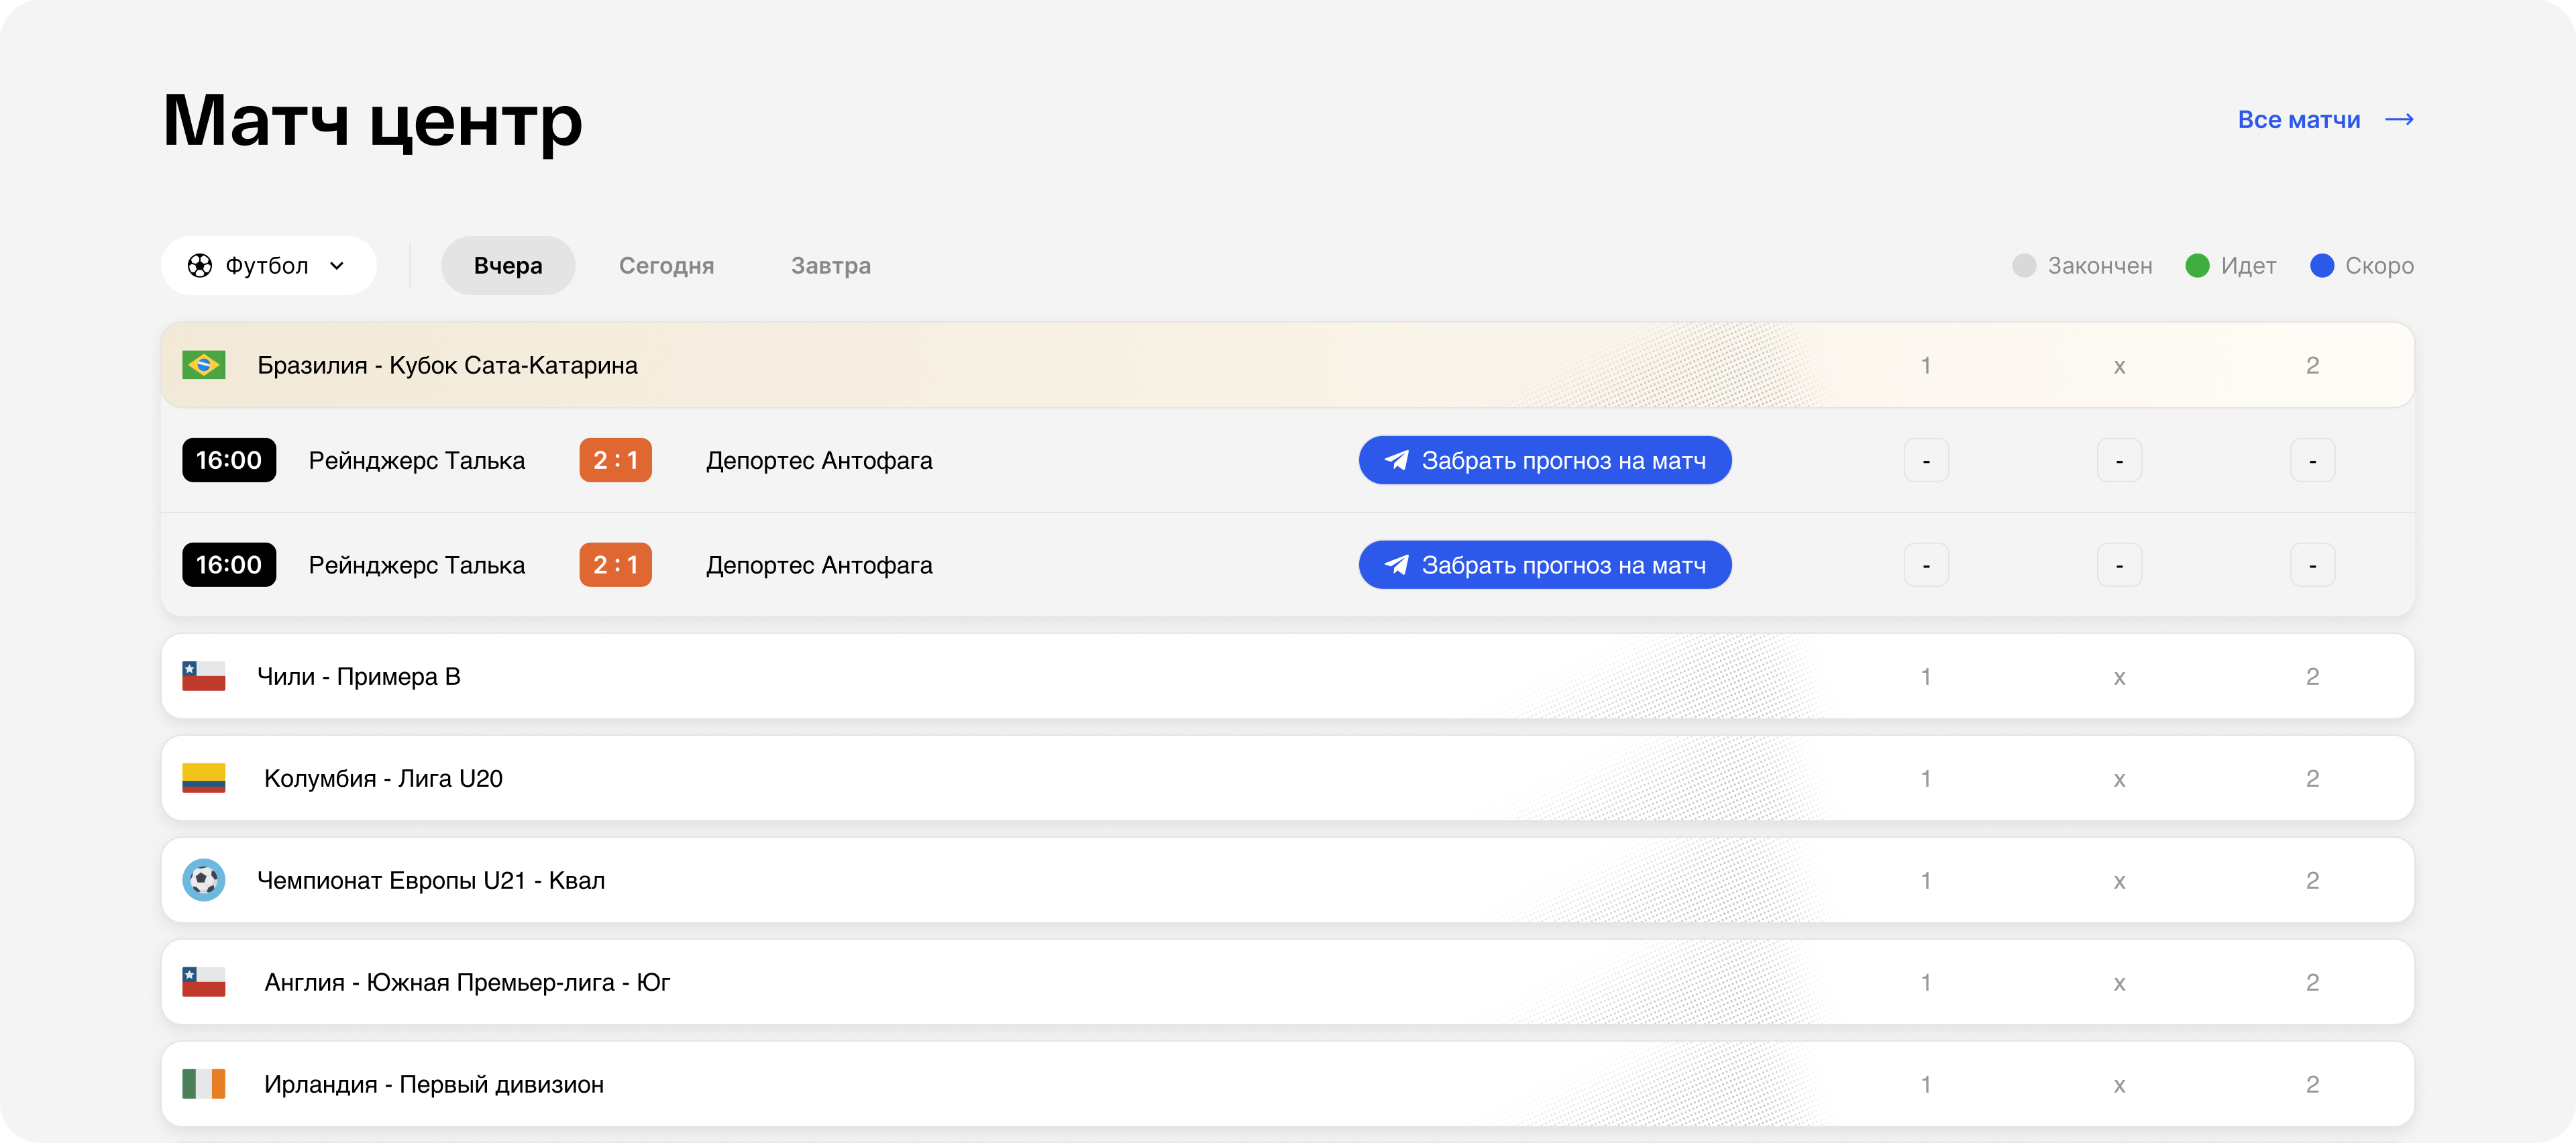Switch to the Вчера tab
The width and height of the screenshot is (2576, 1143).
pyautogui.click(x=508, y=265)
